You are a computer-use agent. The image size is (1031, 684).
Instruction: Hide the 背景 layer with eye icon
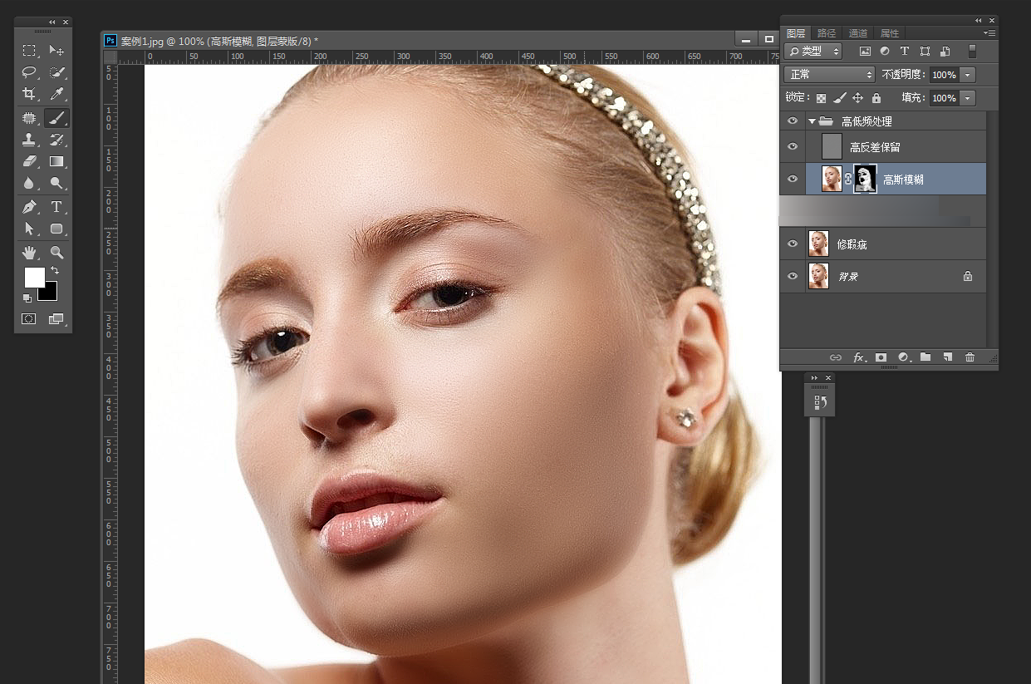(793, 276)
